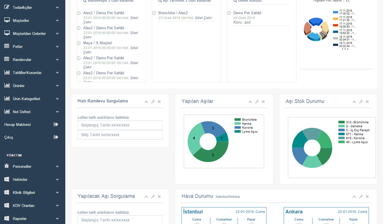Expand the Petler sidebar menu chevron
The width and height of the screenshot is (383, 224).
57,47
